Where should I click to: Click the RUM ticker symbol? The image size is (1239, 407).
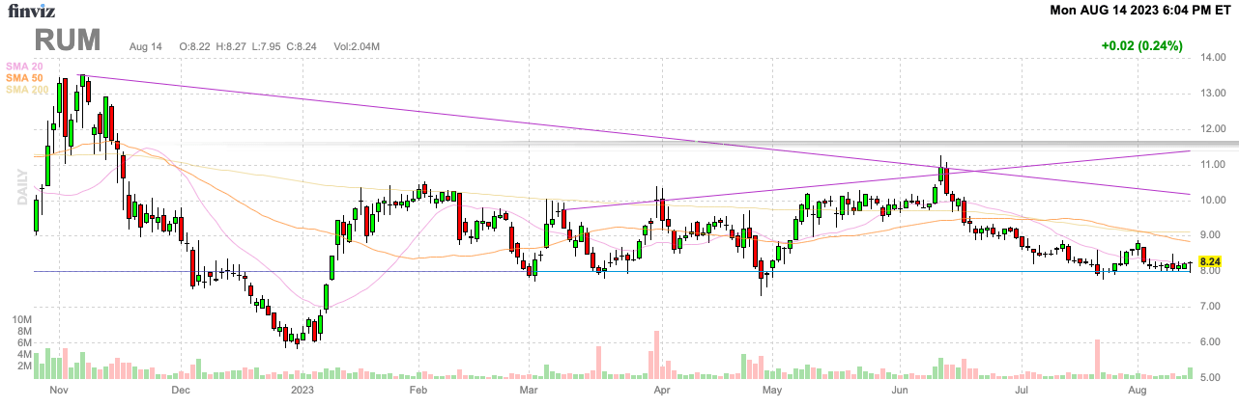coord(68,41)
